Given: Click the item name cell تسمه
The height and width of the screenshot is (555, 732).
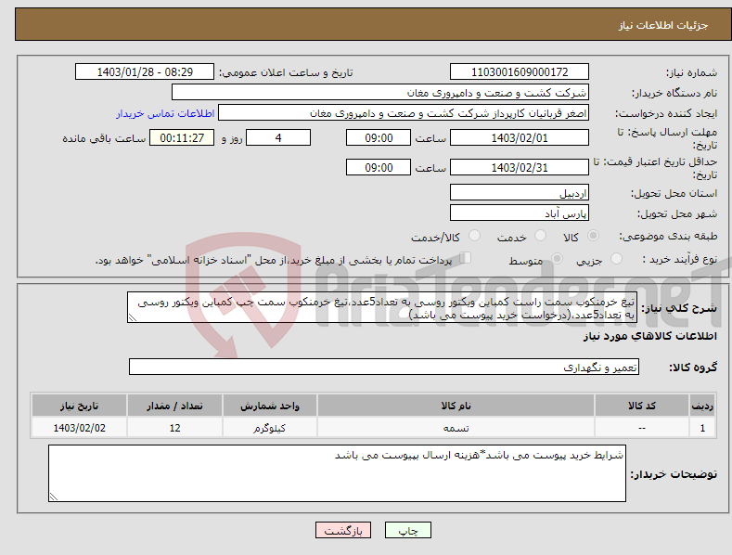Looking at the screenshot, I should pyautogui.click(x=456, y=428).
